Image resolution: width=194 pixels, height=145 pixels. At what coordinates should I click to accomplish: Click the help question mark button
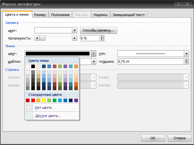[x=178, y=4]
